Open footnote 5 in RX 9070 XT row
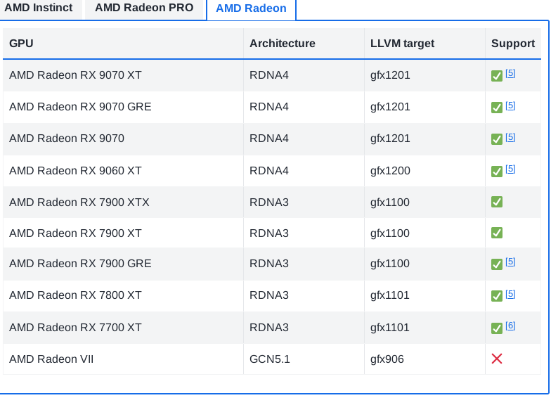Viewport: 551px width, 405px height. click(510, 73)
